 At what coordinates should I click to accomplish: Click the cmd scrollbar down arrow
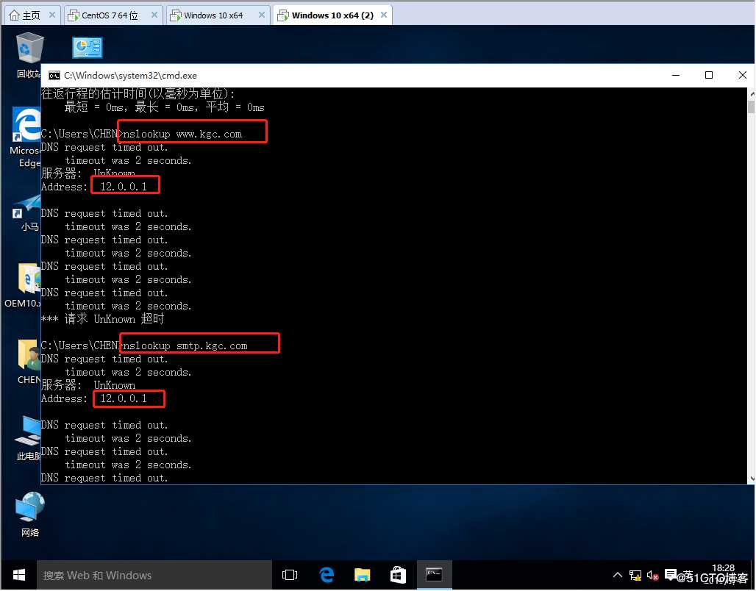tap(751, 479)
